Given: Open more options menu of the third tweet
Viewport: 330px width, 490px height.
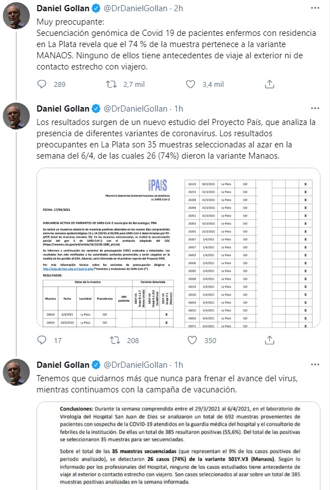Looking at the screenshot, I should click(315, 364).
